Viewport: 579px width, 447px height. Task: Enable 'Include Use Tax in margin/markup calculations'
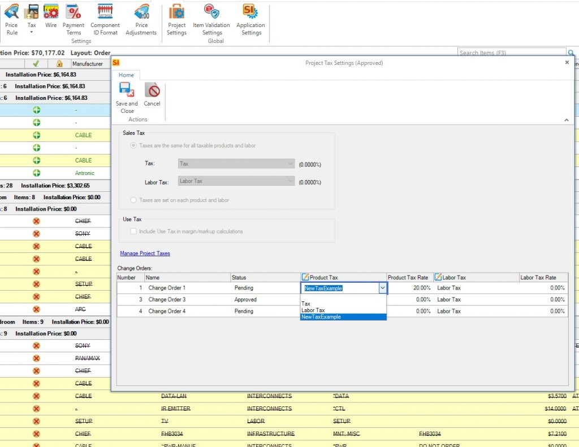(x=133, y=231)
